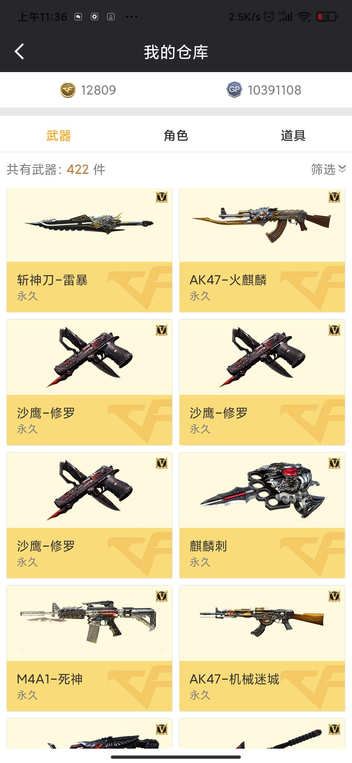Viewport: 352px width, 763px height.
Task: Tap the V badge on 斩神刀-雷暴
Action: pos(162,197)
